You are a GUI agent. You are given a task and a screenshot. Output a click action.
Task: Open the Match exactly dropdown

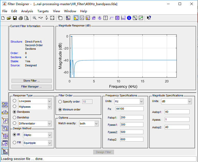click(96, 124)
